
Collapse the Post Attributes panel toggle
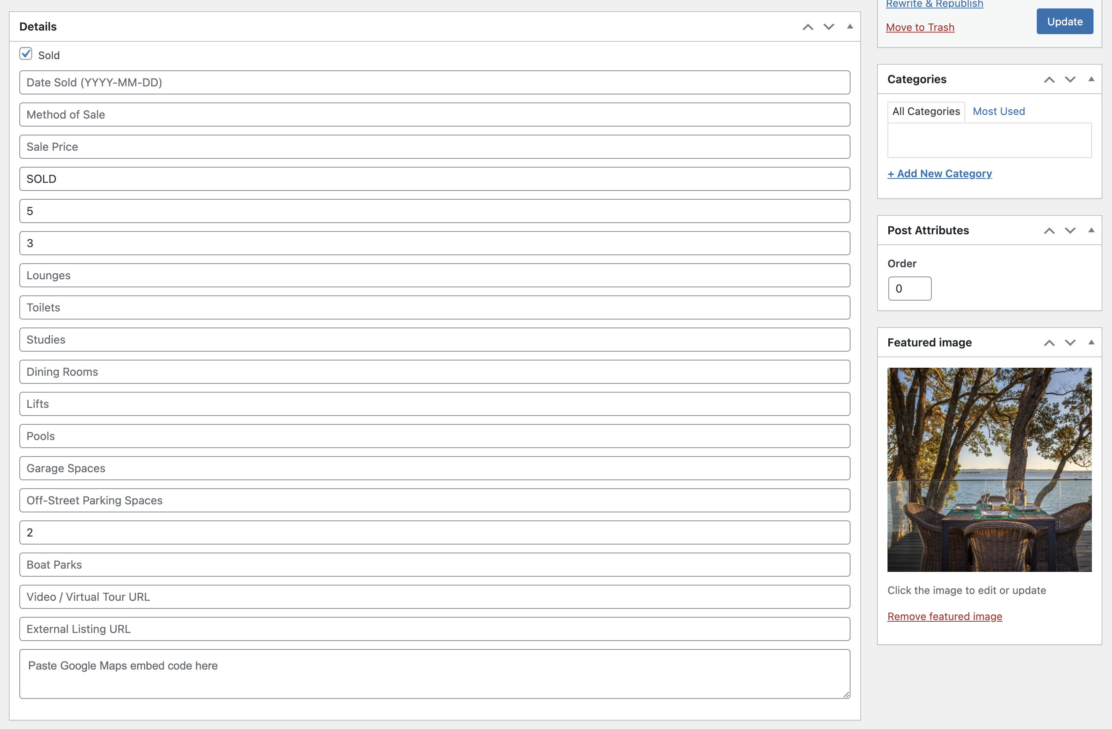pyautogui.click(x=1091, y=231)
